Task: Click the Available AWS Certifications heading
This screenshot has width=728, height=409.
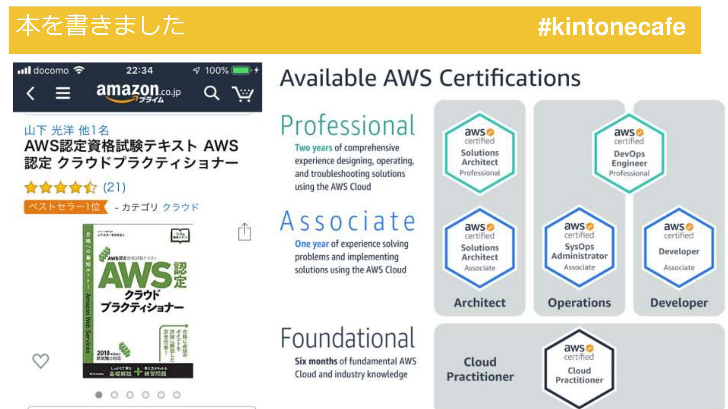Action: pyautogui.click(x=430, y=78)
